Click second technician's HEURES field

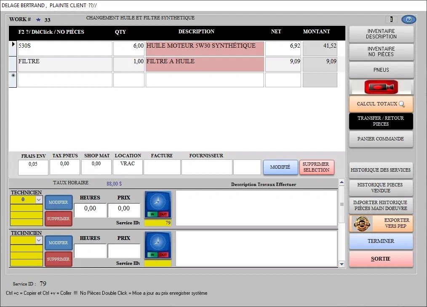[x=90, y=250]
